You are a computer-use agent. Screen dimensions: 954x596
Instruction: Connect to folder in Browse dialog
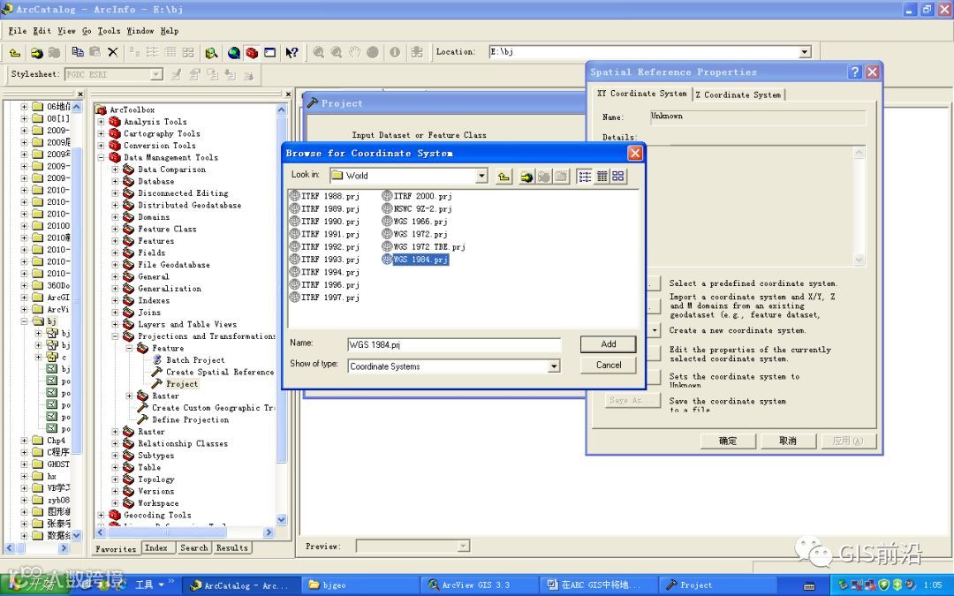(x=526, y=177)
